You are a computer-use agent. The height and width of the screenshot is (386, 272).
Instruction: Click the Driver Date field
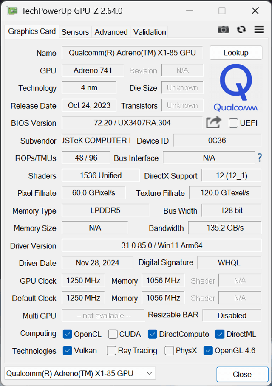coord(98,263)
